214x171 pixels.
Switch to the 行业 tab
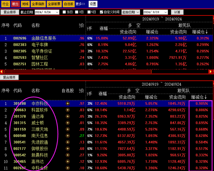6,4
